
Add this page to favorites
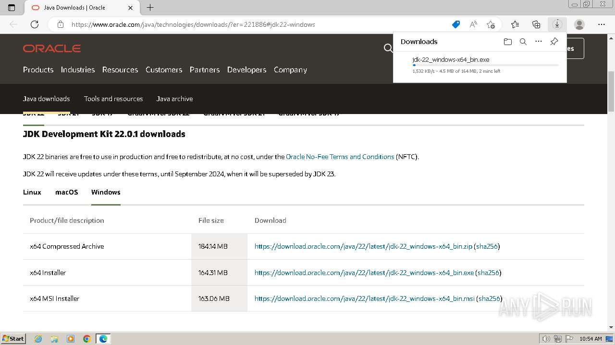tap(491, 24)
